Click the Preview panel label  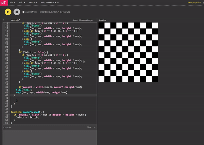103,20
